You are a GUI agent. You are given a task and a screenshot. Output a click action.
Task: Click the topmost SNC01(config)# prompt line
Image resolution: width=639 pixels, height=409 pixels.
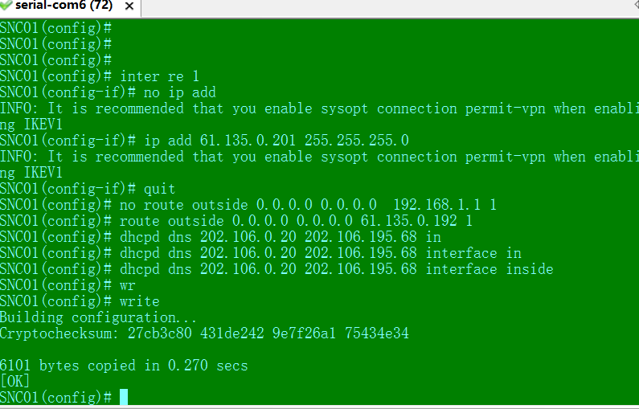point(55,28)
